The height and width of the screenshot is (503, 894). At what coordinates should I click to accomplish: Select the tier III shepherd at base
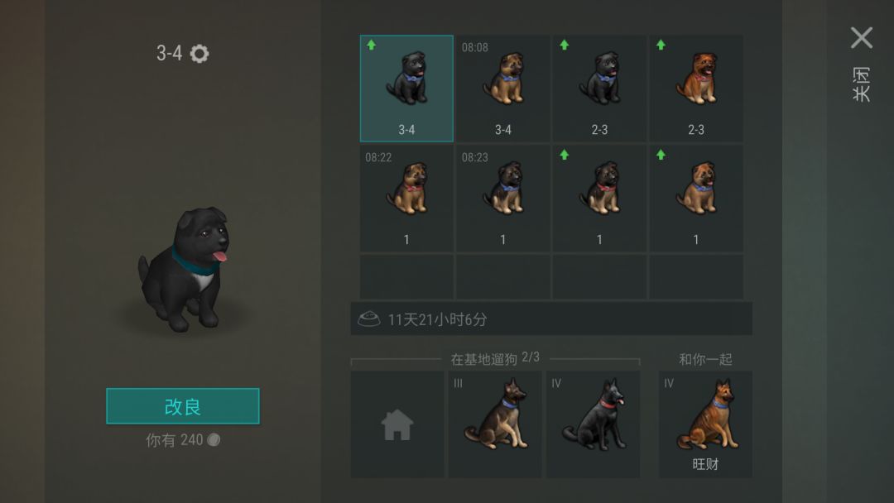pyautogui.click(x=495, y=424)
